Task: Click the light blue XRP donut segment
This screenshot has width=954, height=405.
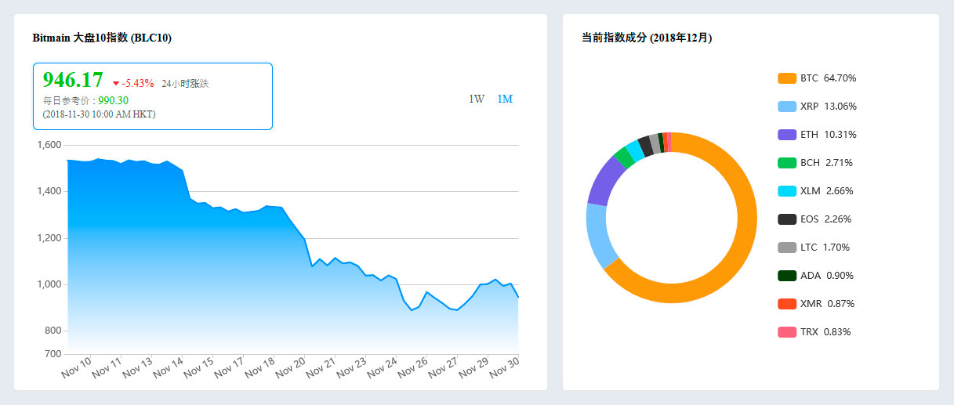Action: [x=597, y=233]
